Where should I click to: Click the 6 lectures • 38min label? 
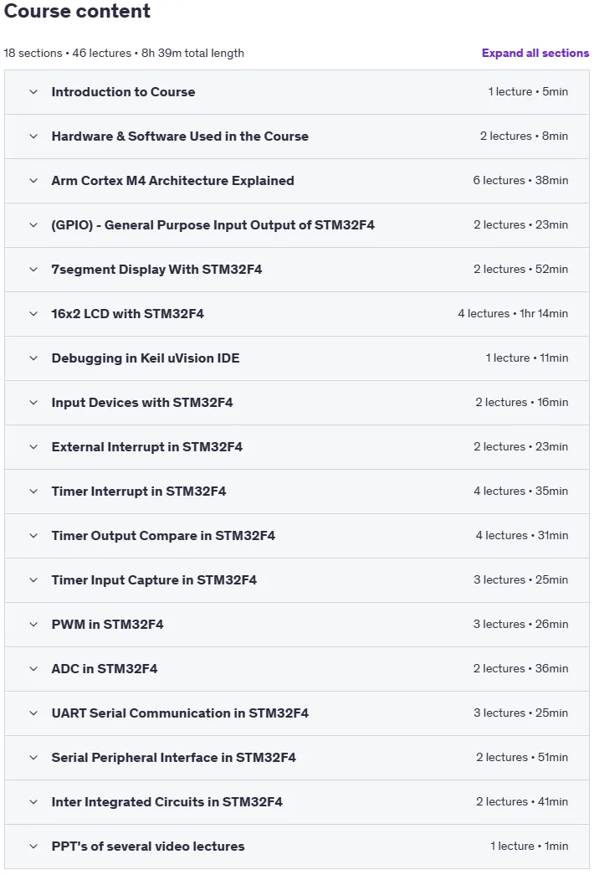pyautogui.click(x=520, y=180)
